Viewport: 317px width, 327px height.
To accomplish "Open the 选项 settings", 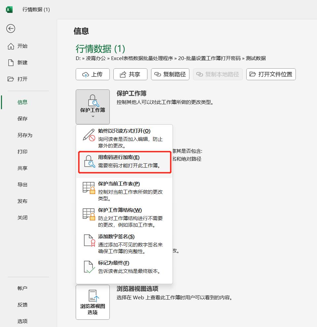I will (x=22, y=321).
